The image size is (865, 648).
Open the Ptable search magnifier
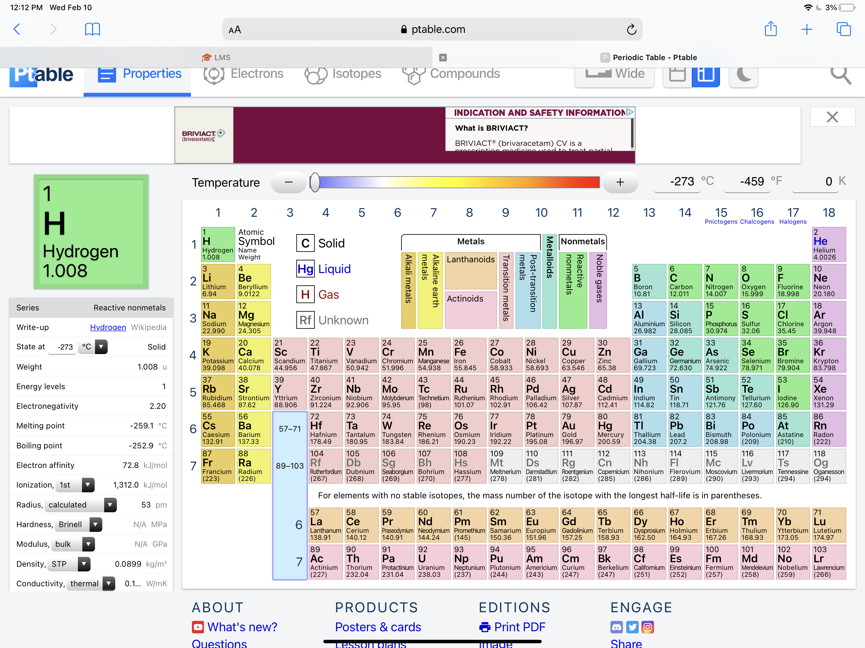point(840,75)
